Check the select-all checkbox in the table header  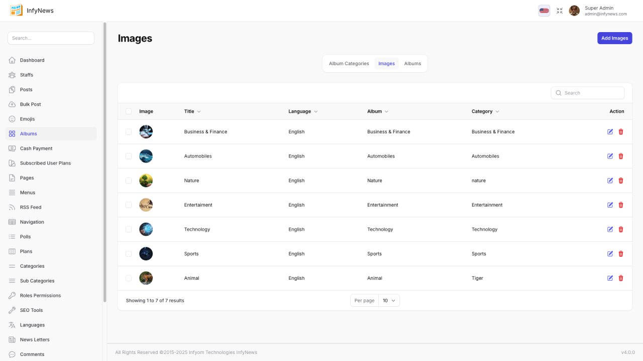tap(129, 111)
